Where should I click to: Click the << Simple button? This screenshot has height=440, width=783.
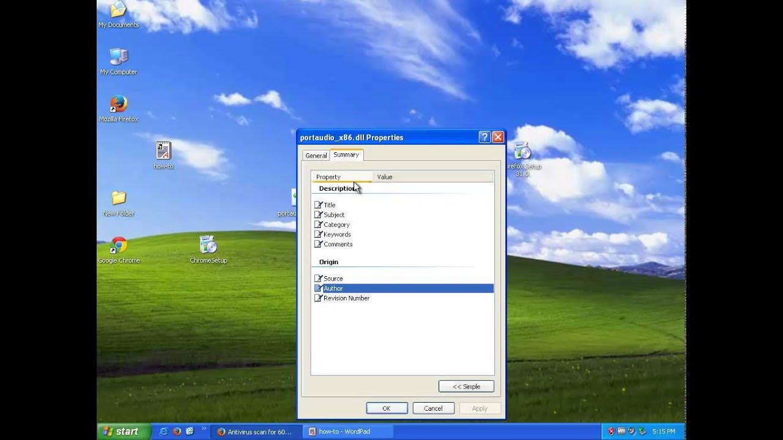pyautogui.click(x=466, y=387)
